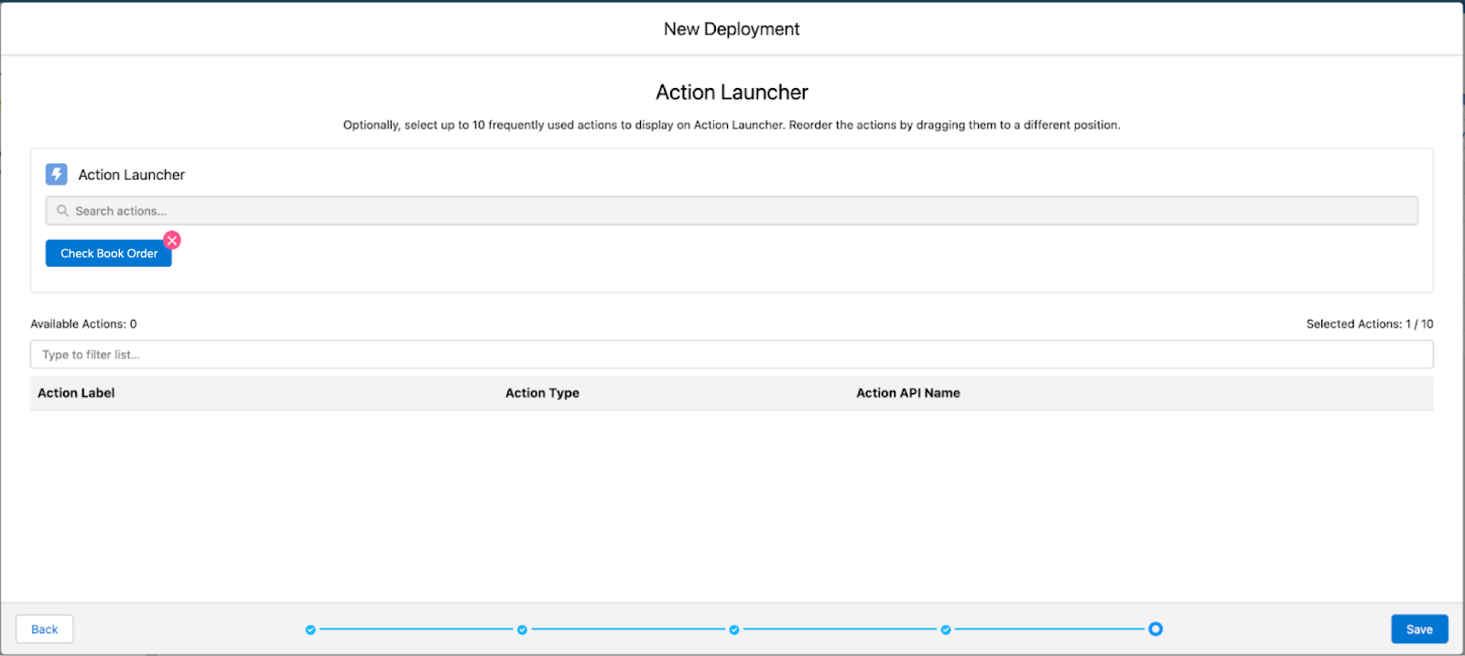Jump to the third progress step

(734, 629)
